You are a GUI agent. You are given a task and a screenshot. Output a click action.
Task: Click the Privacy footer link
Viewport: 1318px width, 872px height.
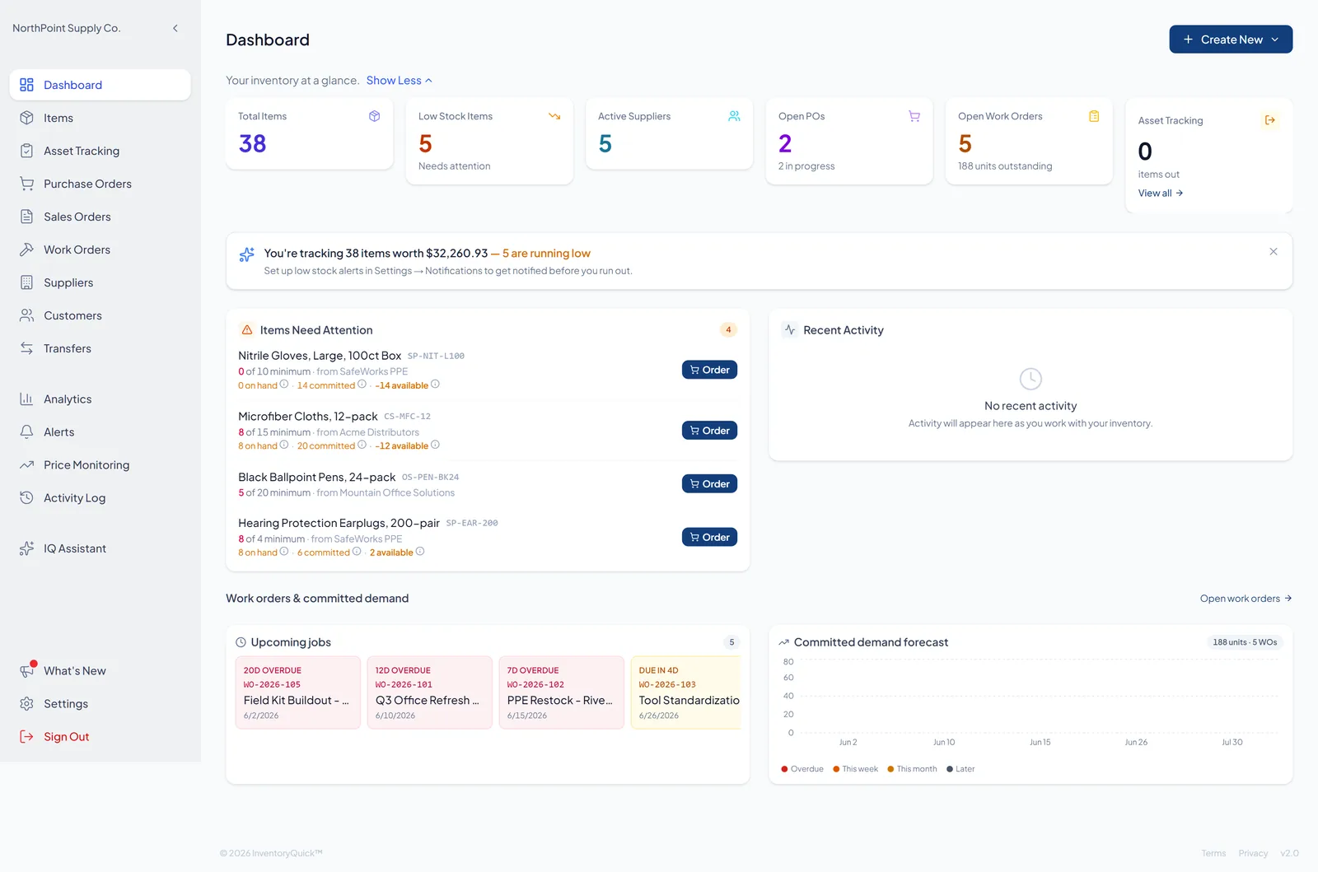click(1253, 853)
